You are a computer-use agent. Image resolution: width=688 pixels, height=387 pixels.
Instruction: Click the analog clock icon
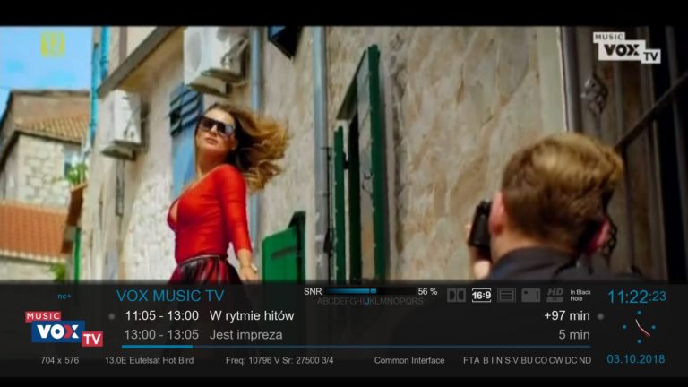point(638,328)
